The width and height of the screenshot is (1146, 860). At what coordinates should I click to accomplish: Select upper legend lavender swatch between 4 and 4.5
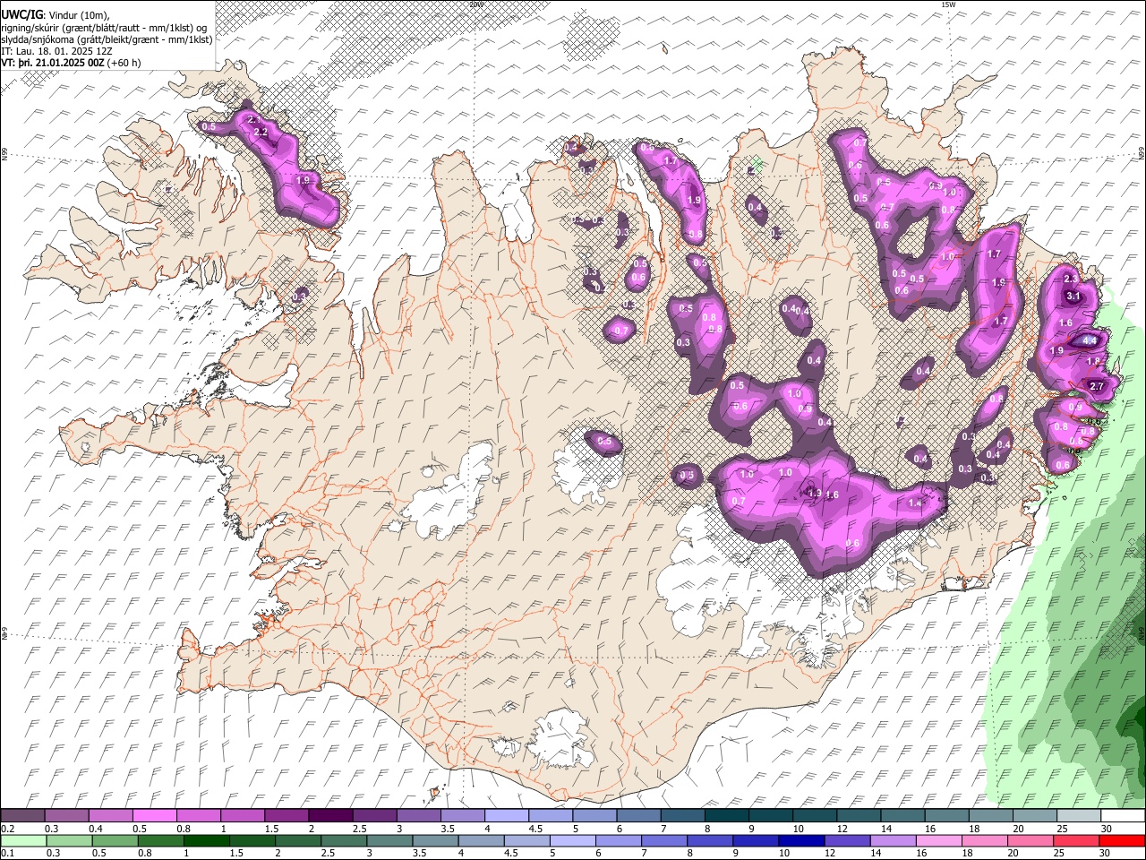pyautogui.click(x=507, y=816)
